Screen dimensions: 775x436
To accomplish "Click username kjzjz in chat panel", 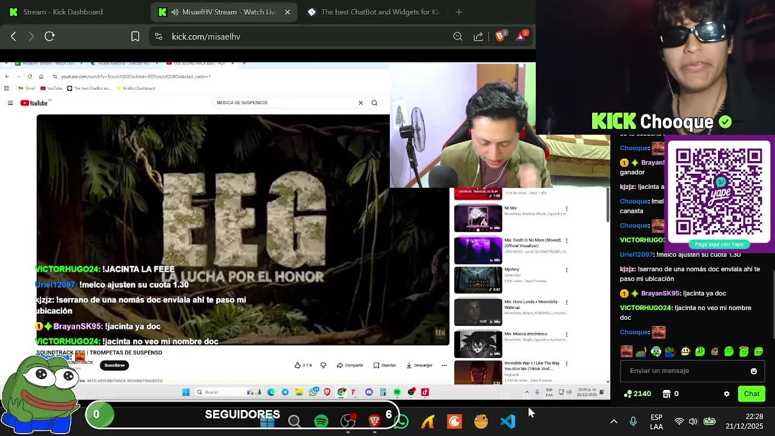I will pos(627,269).
